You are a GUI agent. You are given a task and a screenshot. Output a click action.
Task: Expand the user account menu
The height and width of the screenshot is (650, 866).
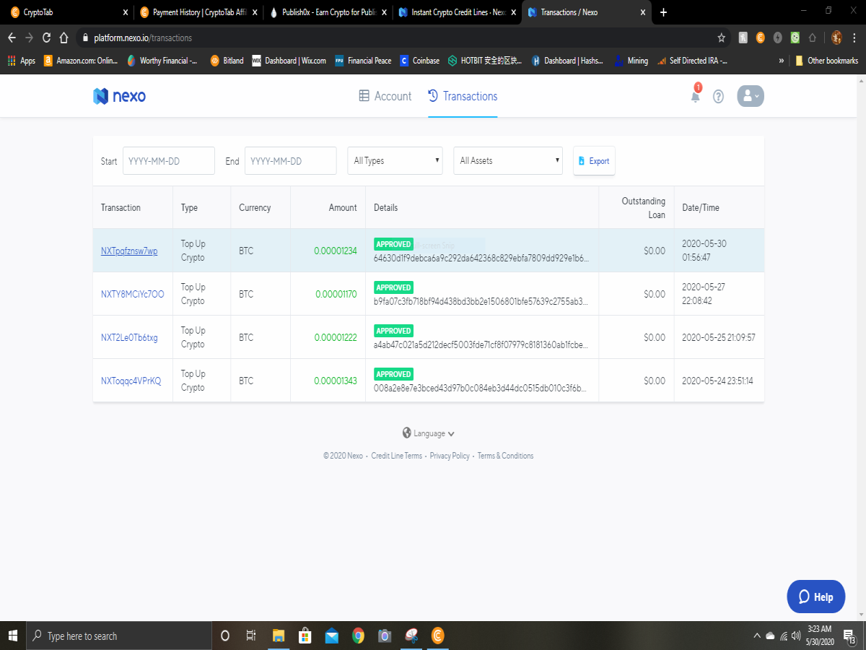point(750,96)
